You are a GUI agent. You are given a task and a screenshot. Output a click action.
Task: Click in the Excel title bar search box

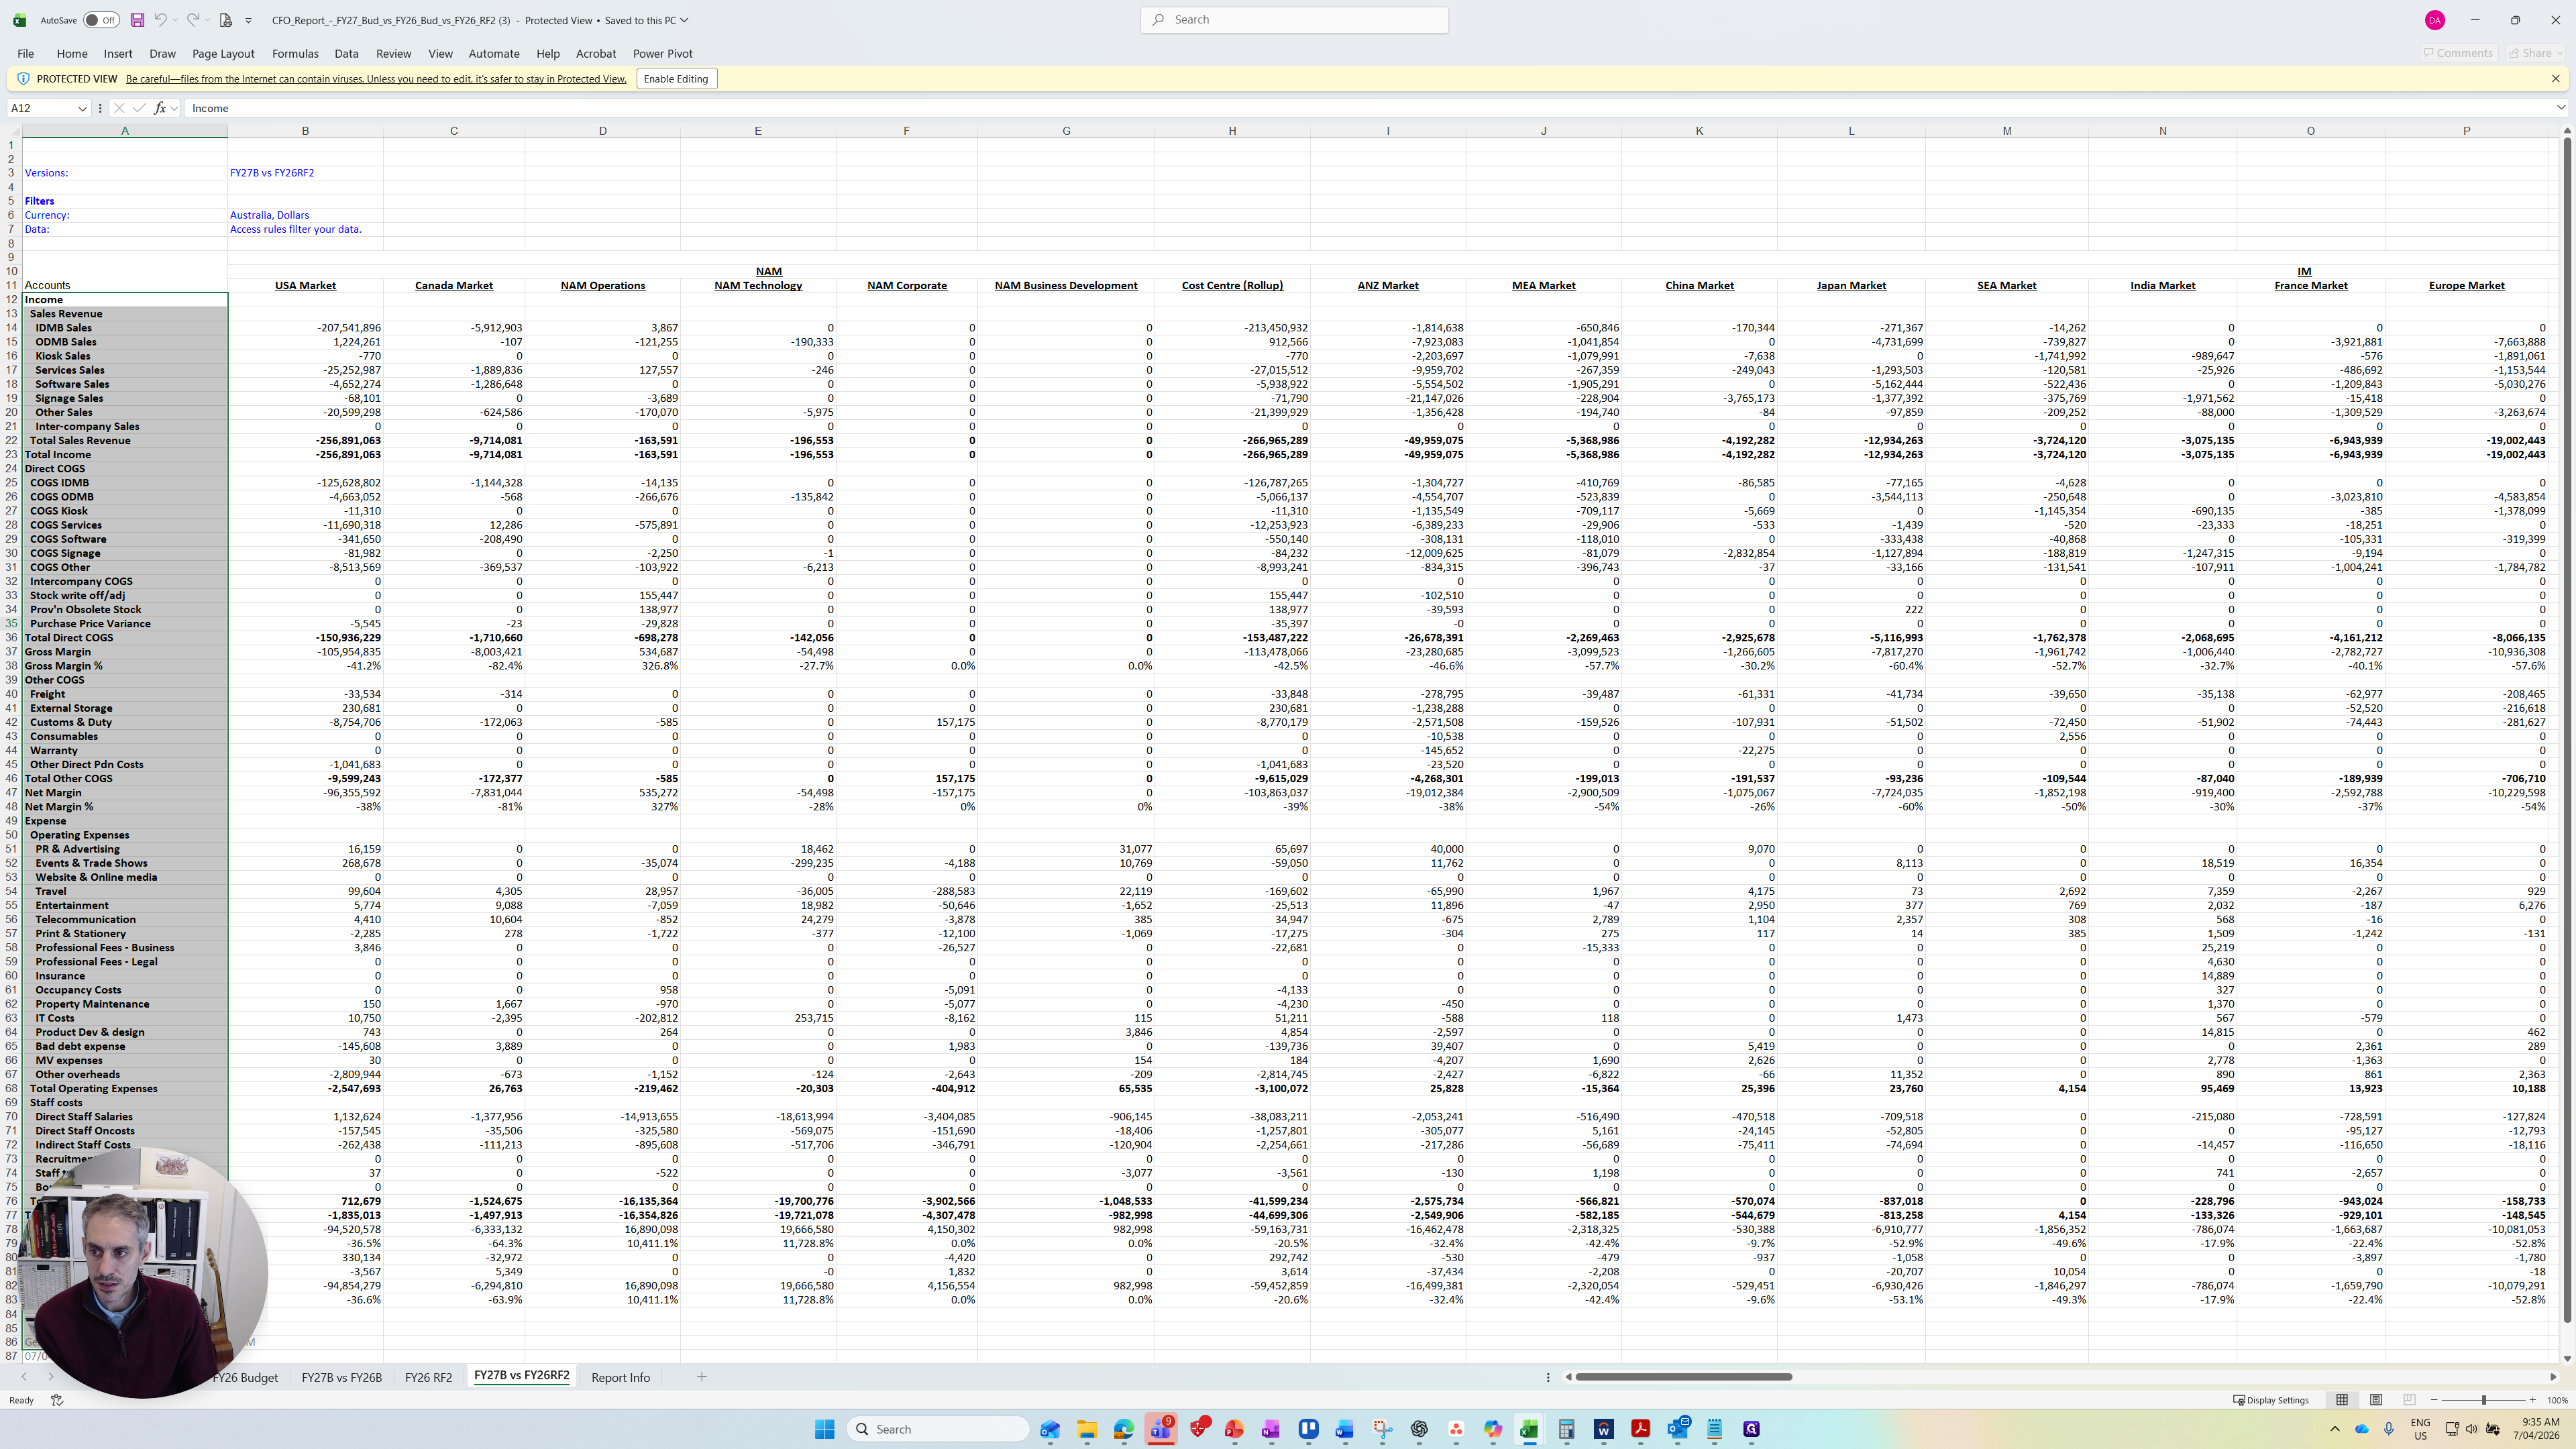click(1294, 20)
